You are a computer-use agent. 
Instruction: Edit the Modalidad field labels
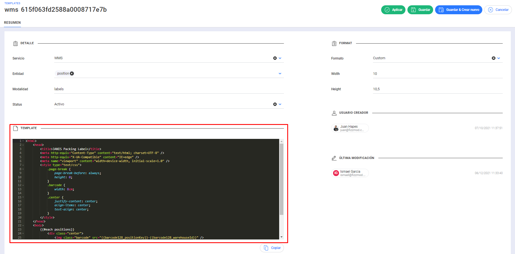coord(169,89)
